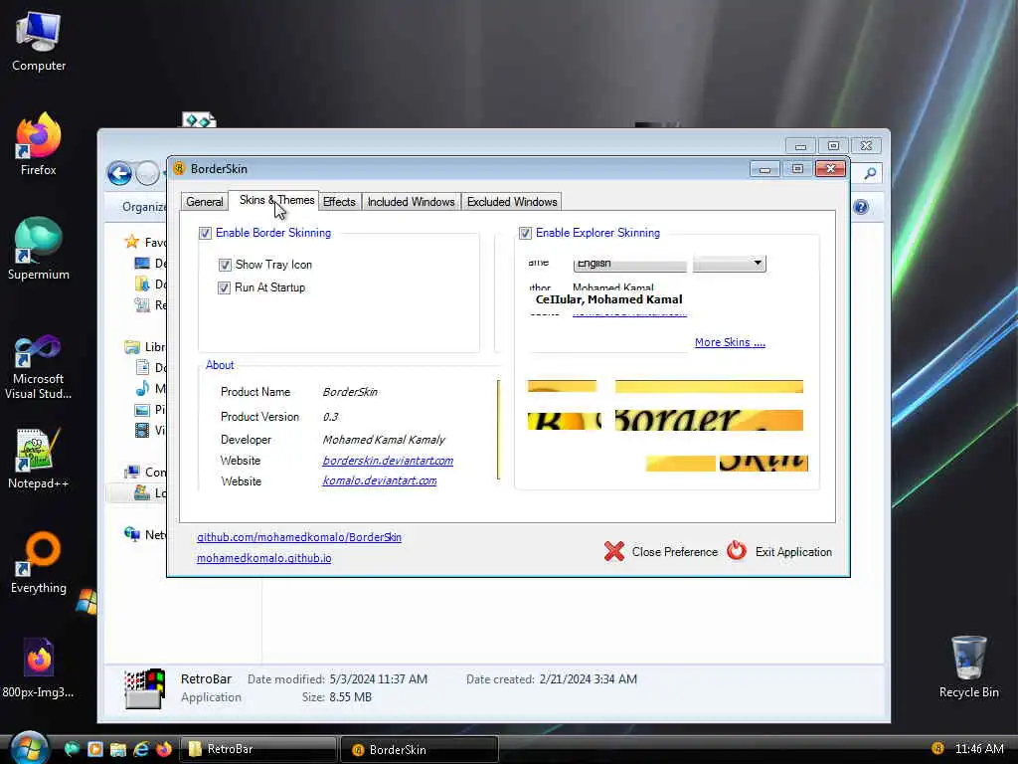Image resolution: width=1018 pixels, height=764 pixels.
Task: Click BorderSkin taskbar button
Action: [x=420, y=749]
